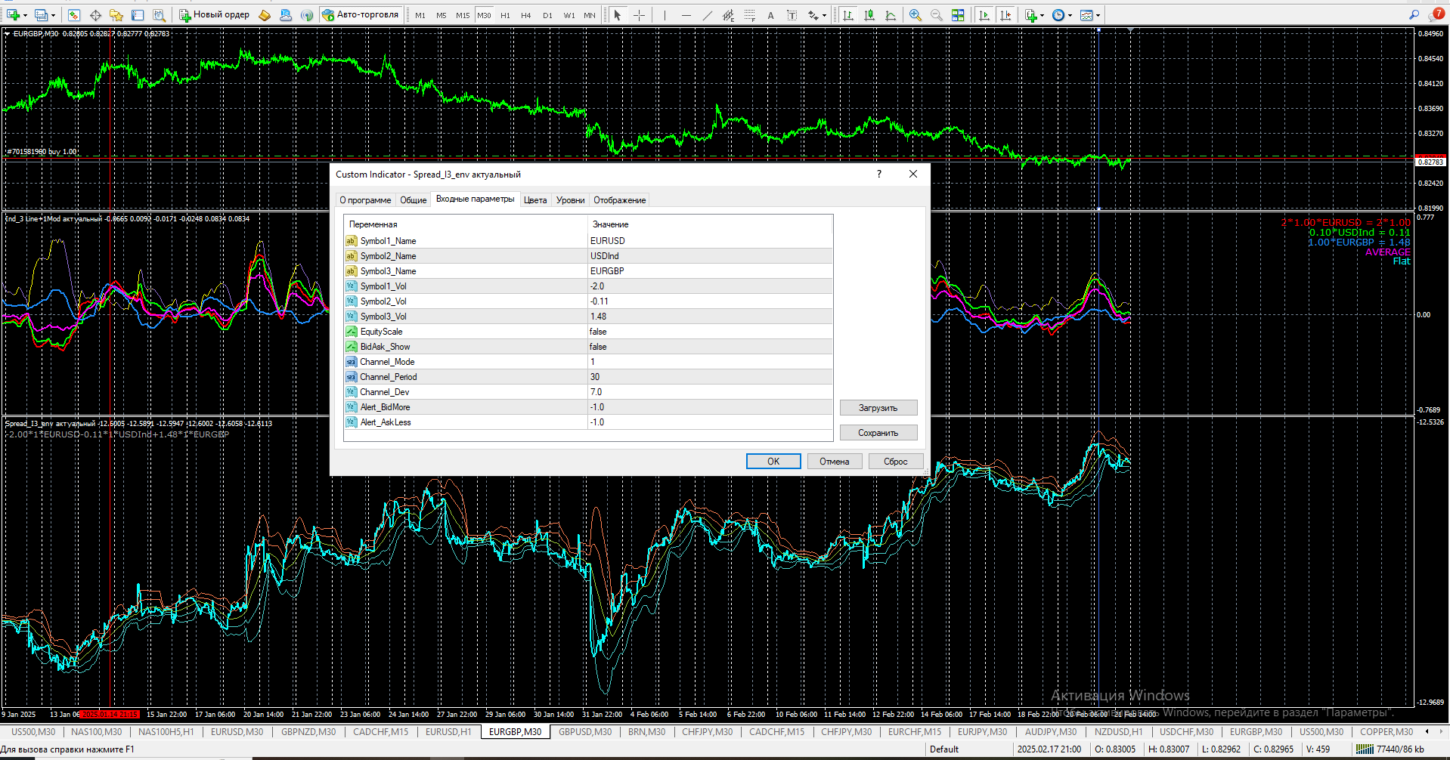The image size is (1450, 760).
Task: Switch to the Цвета tab
Action: point(535,200)
